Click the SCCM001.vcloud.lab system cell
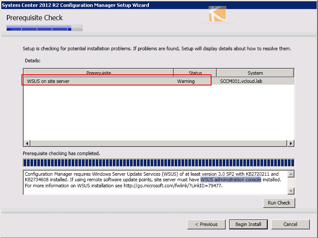318x238 pixels. [x=241, y=81]
